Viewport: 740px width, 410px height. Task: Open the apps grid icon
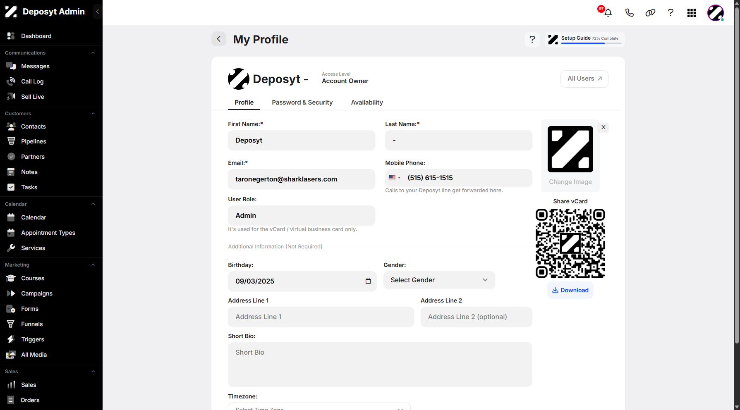[692, 13]
